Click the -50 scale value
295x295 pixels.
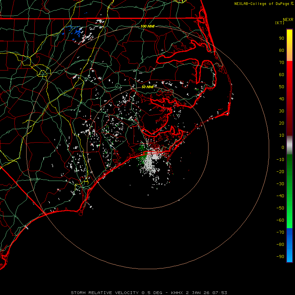(x=280, y=208)
